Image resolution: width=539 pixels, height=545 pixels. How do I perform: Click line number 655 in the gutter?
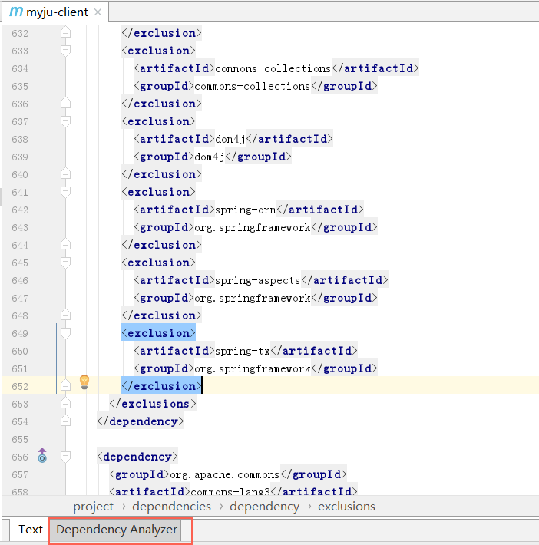pos(20,439)
